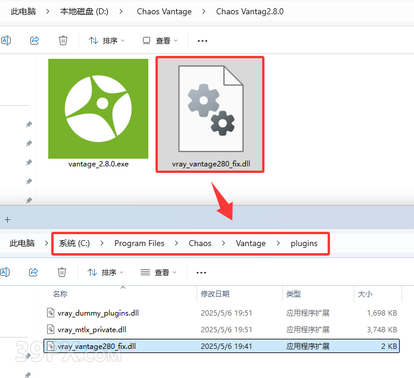The image size is (414, 378).
Task: Expand chevron after Chaos in lower breadcrumb
Action: click(x=223, y=243)
